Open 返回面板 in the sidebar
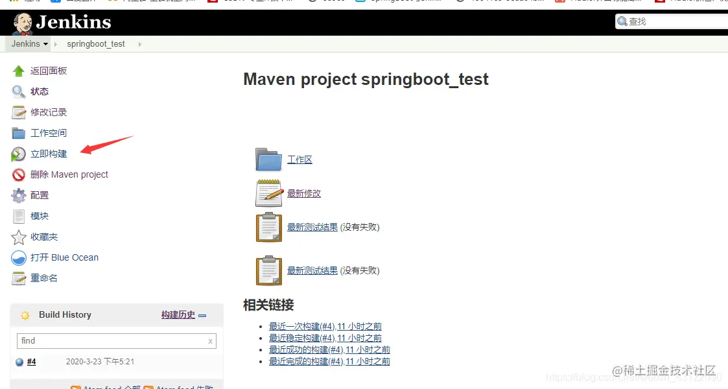The image size is (728, 389). (49, 71)
